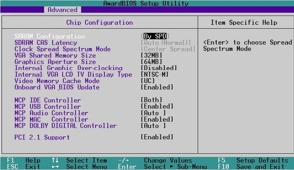The height and width of the screenshot is (170, 294).
Task: Change the 64MB aperture value
Action: tap(151, 61)
